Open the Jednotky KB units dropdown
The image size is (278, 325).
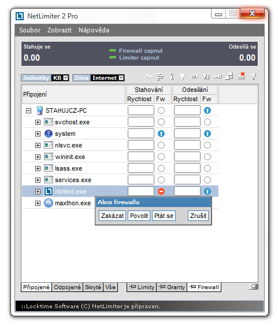click(x=66, y=77)
